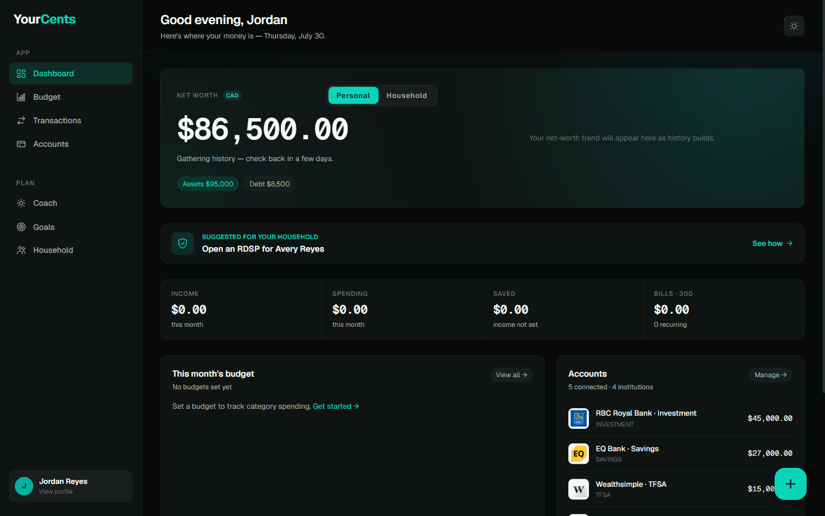The width and height of the screenshot is (825, 516).
Task: Click See how for RDSP suggestion
Action: click(x=772, y=243)
